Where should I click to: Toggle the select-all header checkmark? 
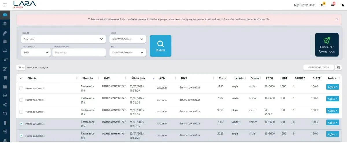[x=21, y=78]
